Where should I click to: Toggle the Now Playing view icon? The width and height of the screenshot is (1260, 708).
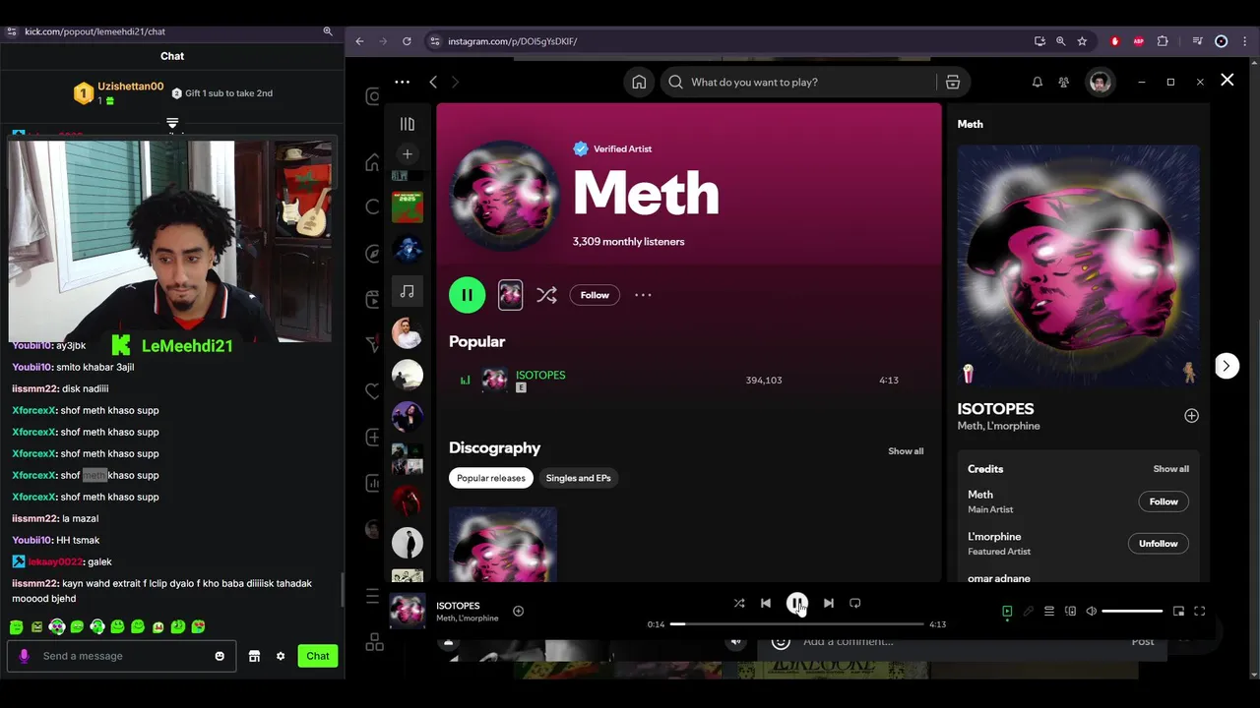[1007, 611]
